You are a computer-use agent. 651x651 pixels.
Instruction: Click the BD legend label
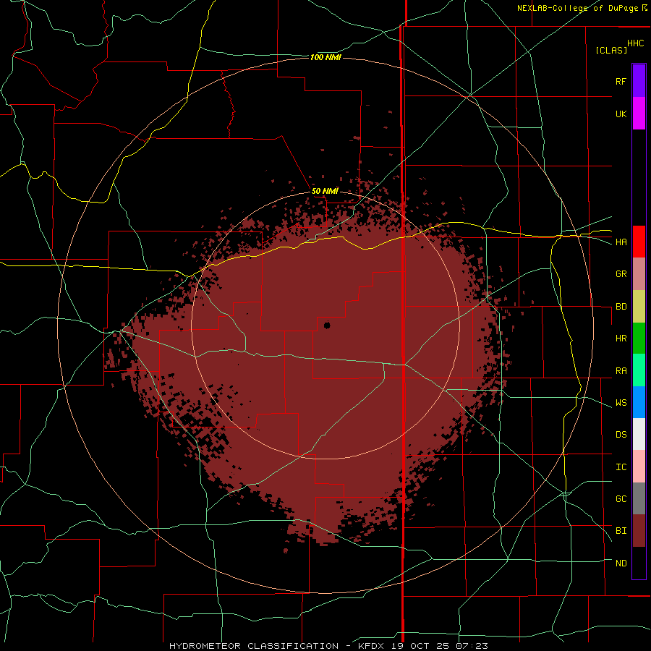pos(621,307)
